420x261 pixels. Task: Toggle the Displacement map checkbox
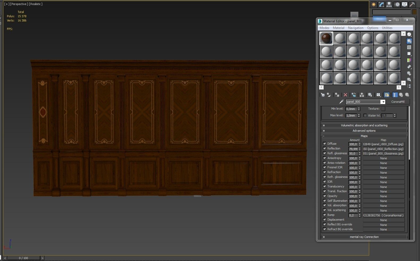(x=324, y=220)
